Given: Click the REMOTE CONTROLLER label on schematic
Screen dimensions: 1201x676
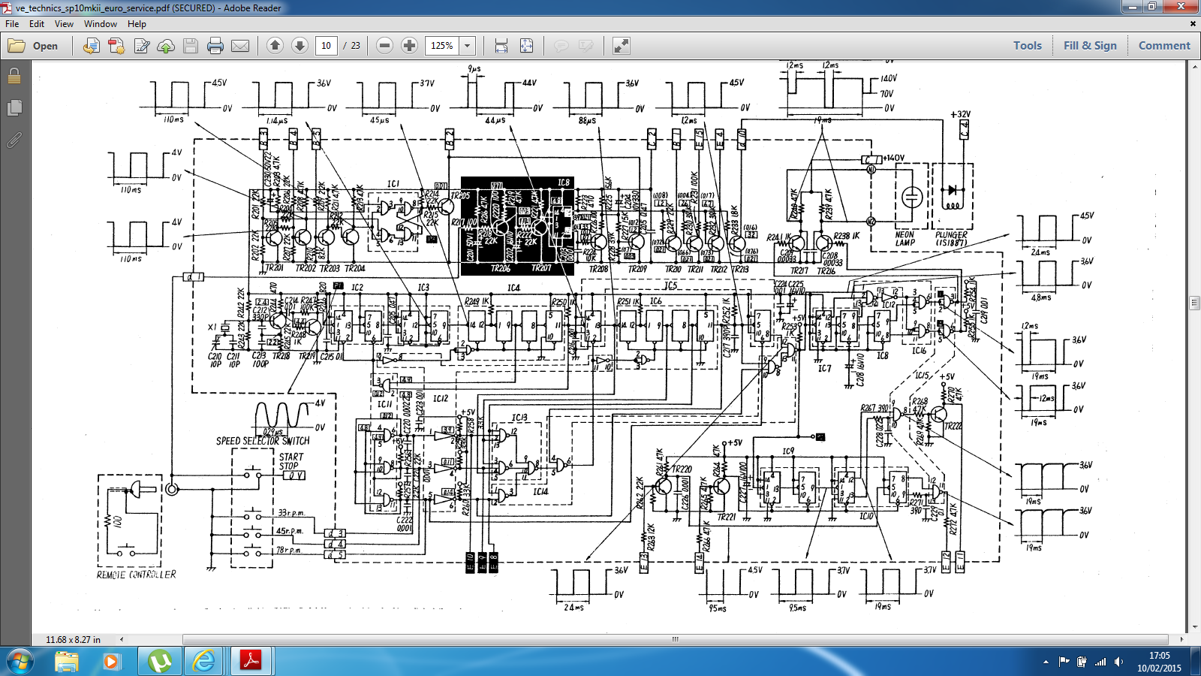Looking at the screenshot, I should point(137,575).
